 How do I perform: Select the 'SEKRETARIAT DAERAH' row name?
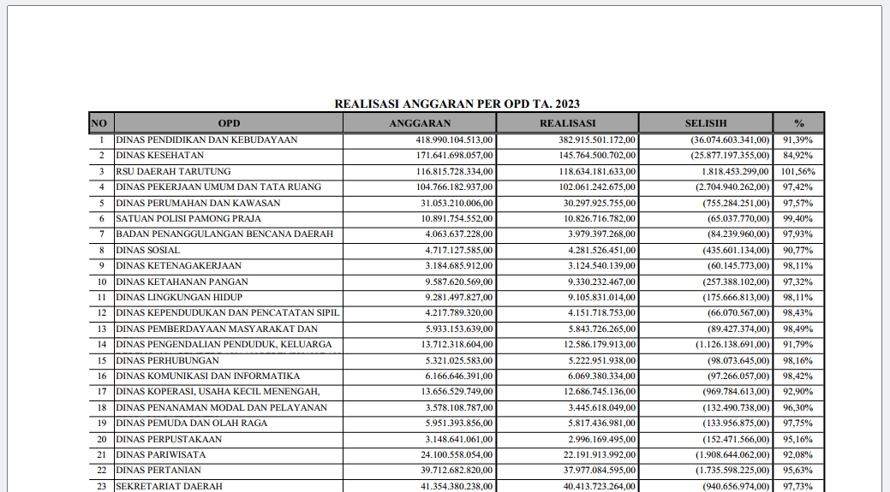(x=169, y=486)
